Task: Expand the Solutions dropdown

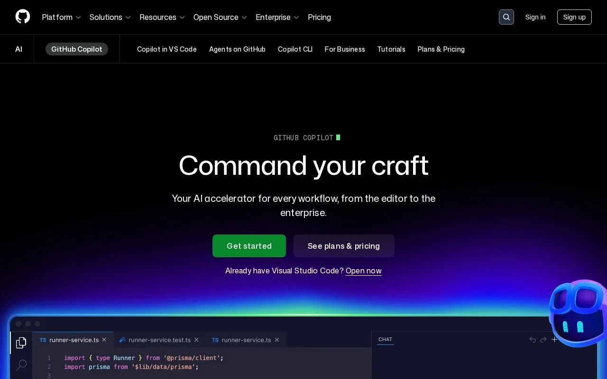Action: [x=110, y=17]
